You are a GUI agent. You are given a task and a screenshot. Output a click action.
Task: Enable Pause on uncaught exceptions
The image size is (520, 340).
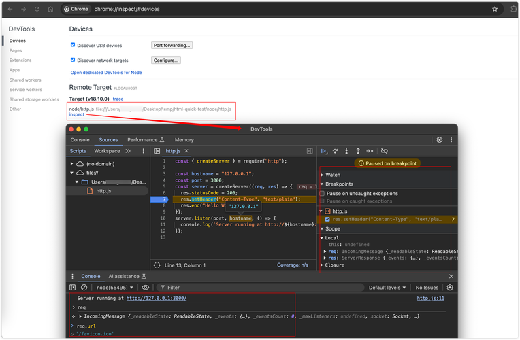click(323, 194)
